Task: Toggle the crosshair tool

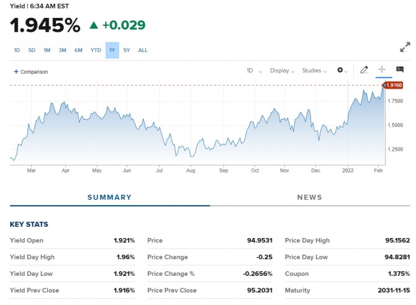Action: click(382, 69)
